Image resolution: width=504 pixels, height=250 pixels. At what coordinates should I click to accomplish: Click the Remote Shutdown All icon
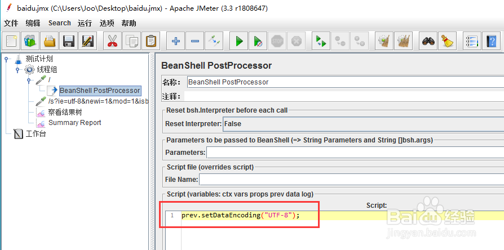(359, 41)
